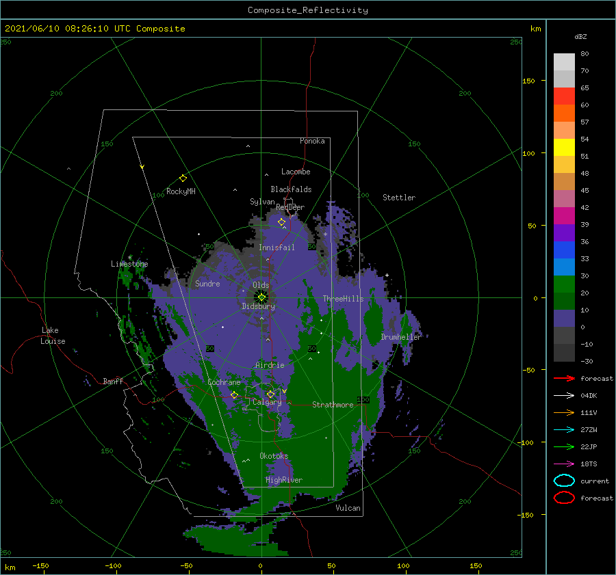This screenshot has height=575, width=616.
Task: Click the yellow diamond marker beside RockyMH
Action: click(x=183, y=178)
